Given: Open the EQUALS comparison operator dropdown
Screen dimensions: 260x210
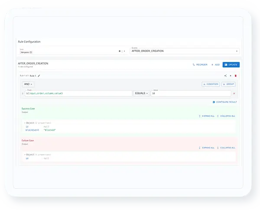Looking at the screenshot, I should point(141,94).
